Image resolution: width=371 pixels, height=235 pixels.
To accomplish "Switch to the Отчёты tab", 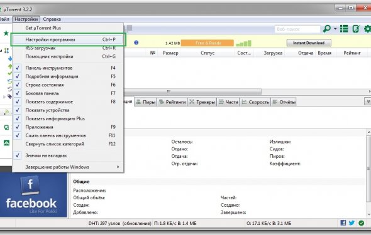I will pos(284,102).
